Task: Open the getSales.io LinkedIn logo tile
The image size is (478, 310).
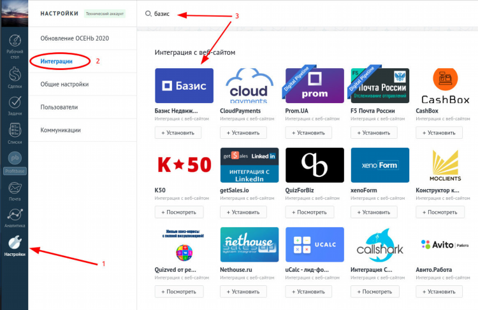Action: [249, 165]
